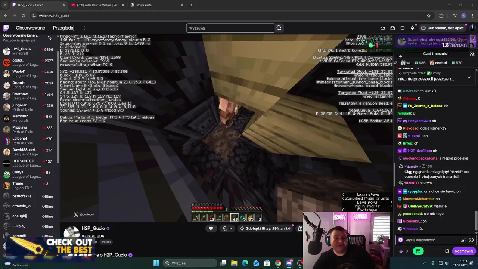The height and width of the screenshot is (269, 478).
Task: Open Mamm0n channel in the sidebar
Action: coord(28,118)
